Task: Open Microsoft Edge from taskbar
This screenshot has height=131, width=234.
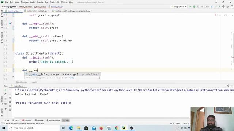Action: click(71, 128)
